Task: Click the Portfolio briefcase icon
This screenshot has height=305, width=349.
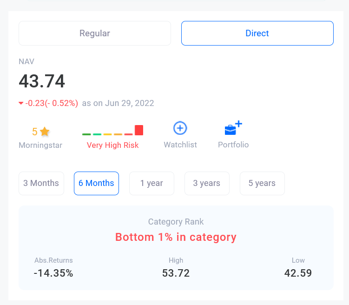Action: (x=233, y=128)
